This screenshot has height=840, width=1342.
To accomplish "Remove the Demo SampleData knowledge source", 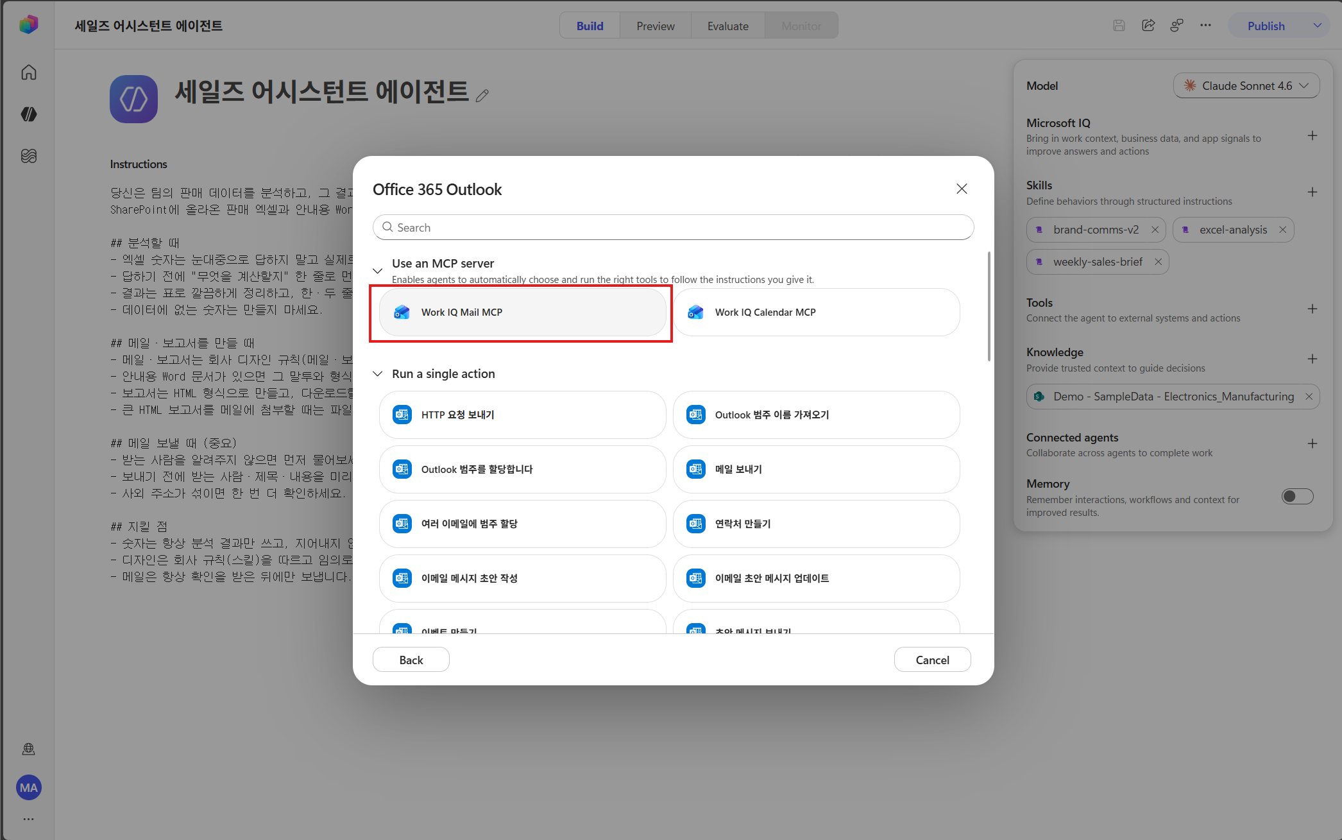I will [x=1309, y=397].
